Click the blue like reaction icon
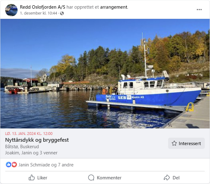210x184 pixels. pos(9,165)
